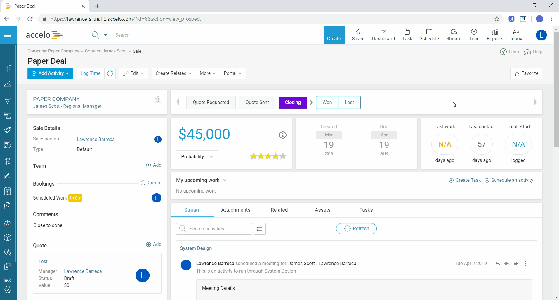The height and width of the screenshot is (300, 559).
Task: Open the hamburger navigation menu
Action: [x=8, y=35]
